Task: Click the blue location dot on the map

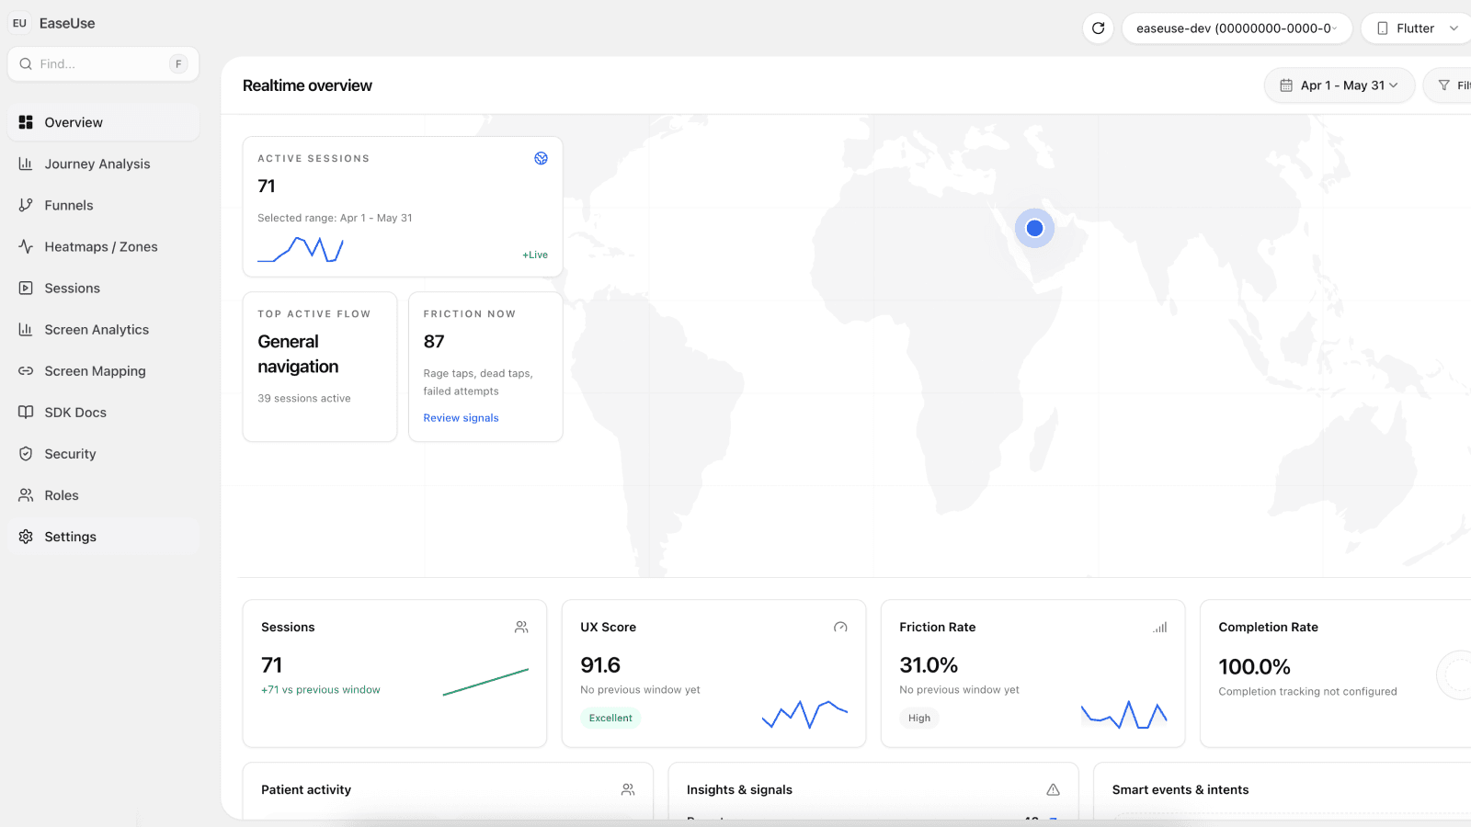Action: point(1034,228)
